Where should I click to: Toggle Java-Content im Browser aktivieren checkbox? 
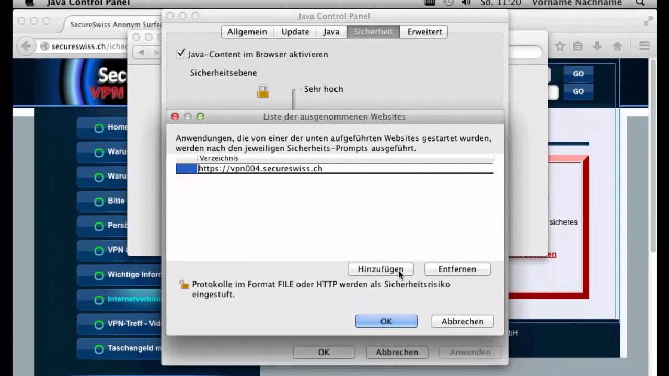tap(181, 54)
